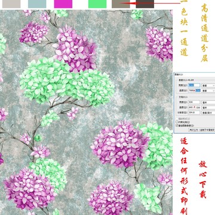Open the resolution unit dropdown
This screenshot has width=215, height=215.
pyautogui.click(x=208, y=113)
